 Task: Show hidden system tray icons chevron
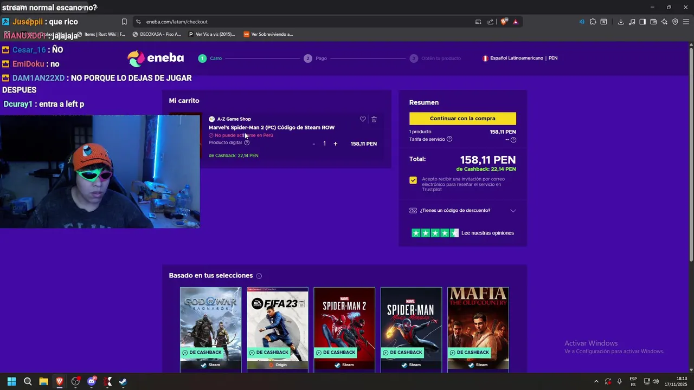[596, 381]
